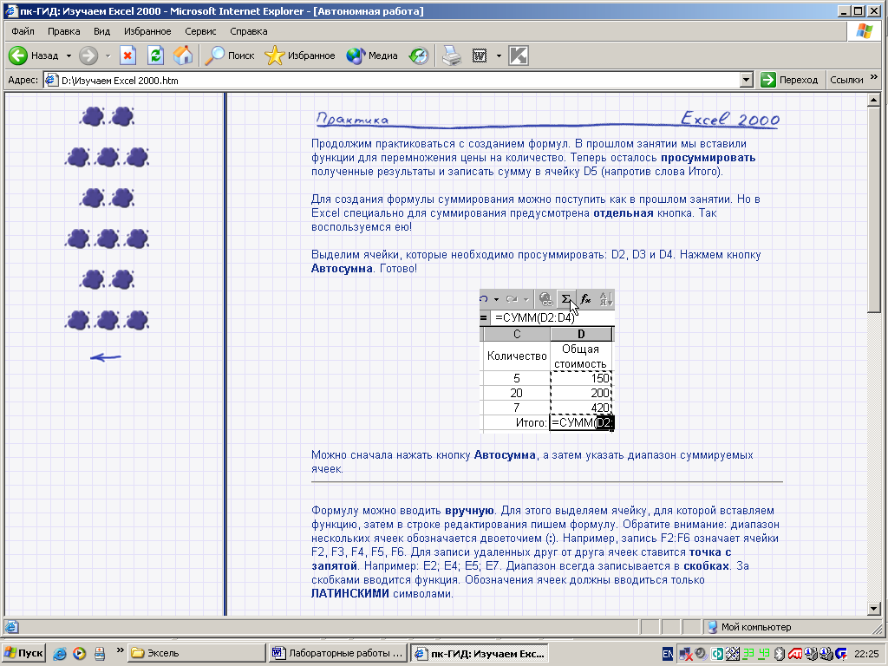Click the Bluetooth tray icon
Screen dimensions: 888x666
[779, 654]
